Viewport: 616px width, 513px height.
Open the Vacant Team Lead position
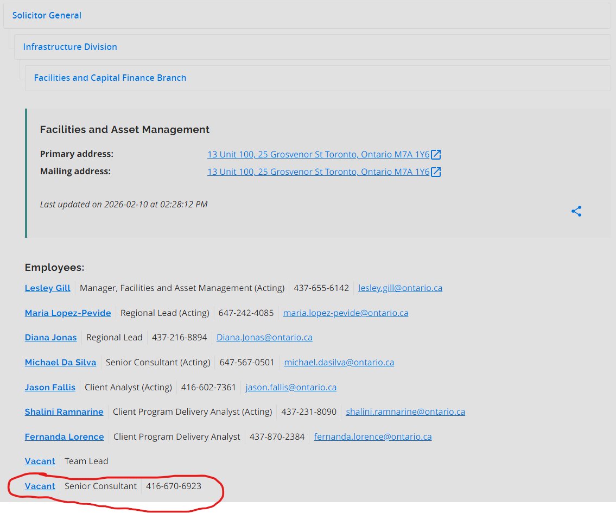click(x=40, y=461)
